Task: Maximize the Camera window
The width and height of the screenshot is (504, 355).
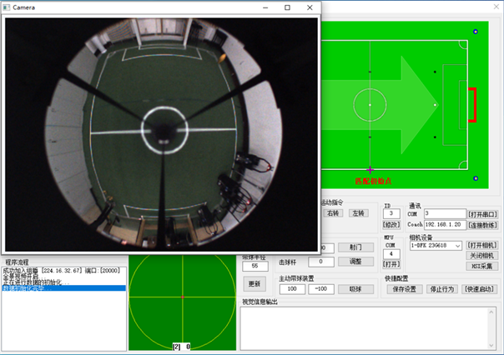Action: [287, 7]
